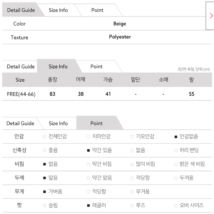The height and width of the screenshot is (214, 214).
Task: Check the 오버 사이즈 checkbox
Action: click(x=176, y=205)
